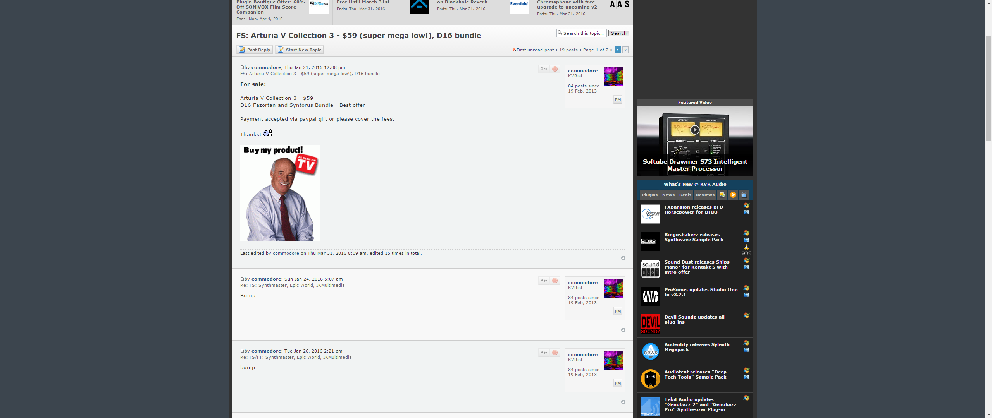
Task: Jump to top from first post's arrow icon
Action: point(623,258)
